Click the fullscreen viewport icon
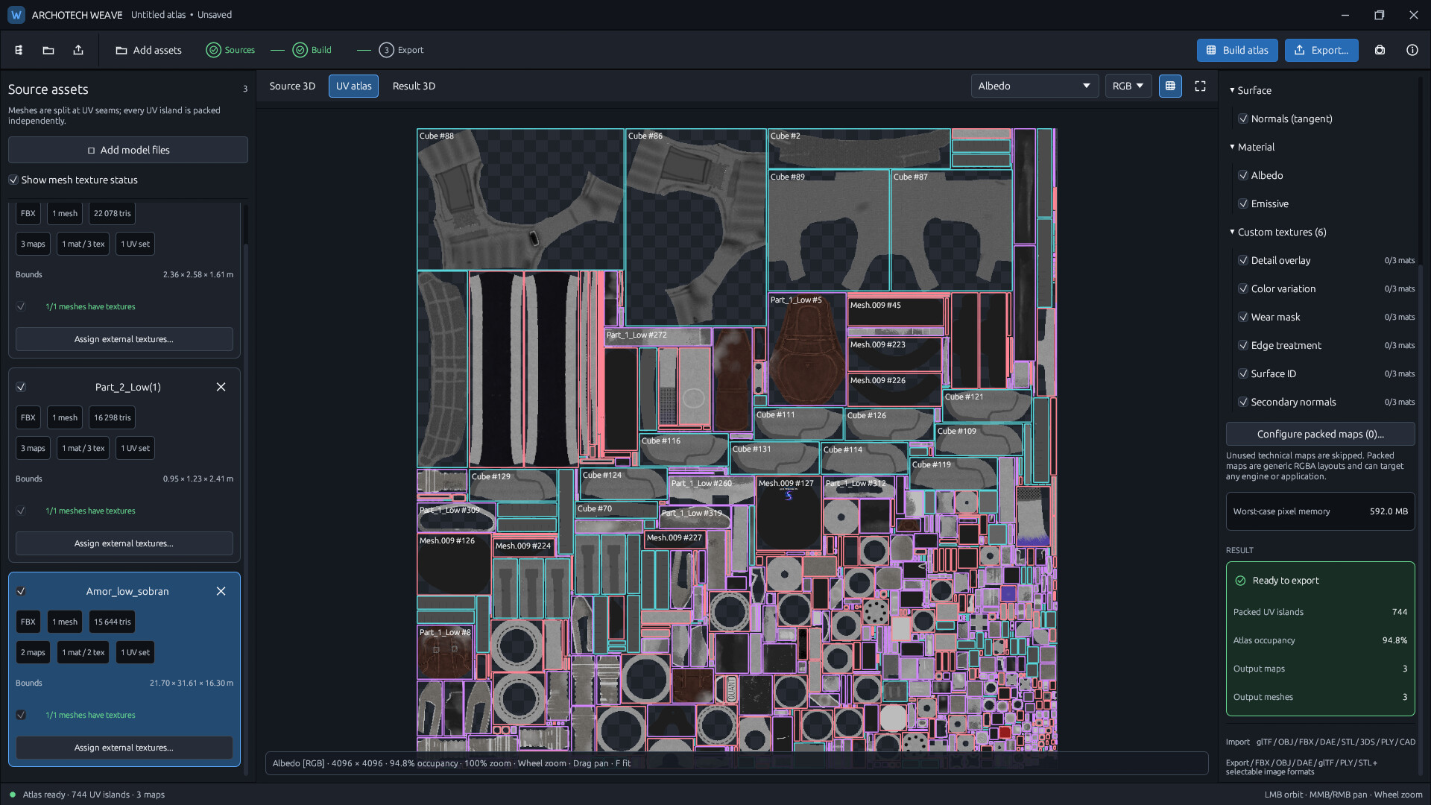 point(1200,86)
